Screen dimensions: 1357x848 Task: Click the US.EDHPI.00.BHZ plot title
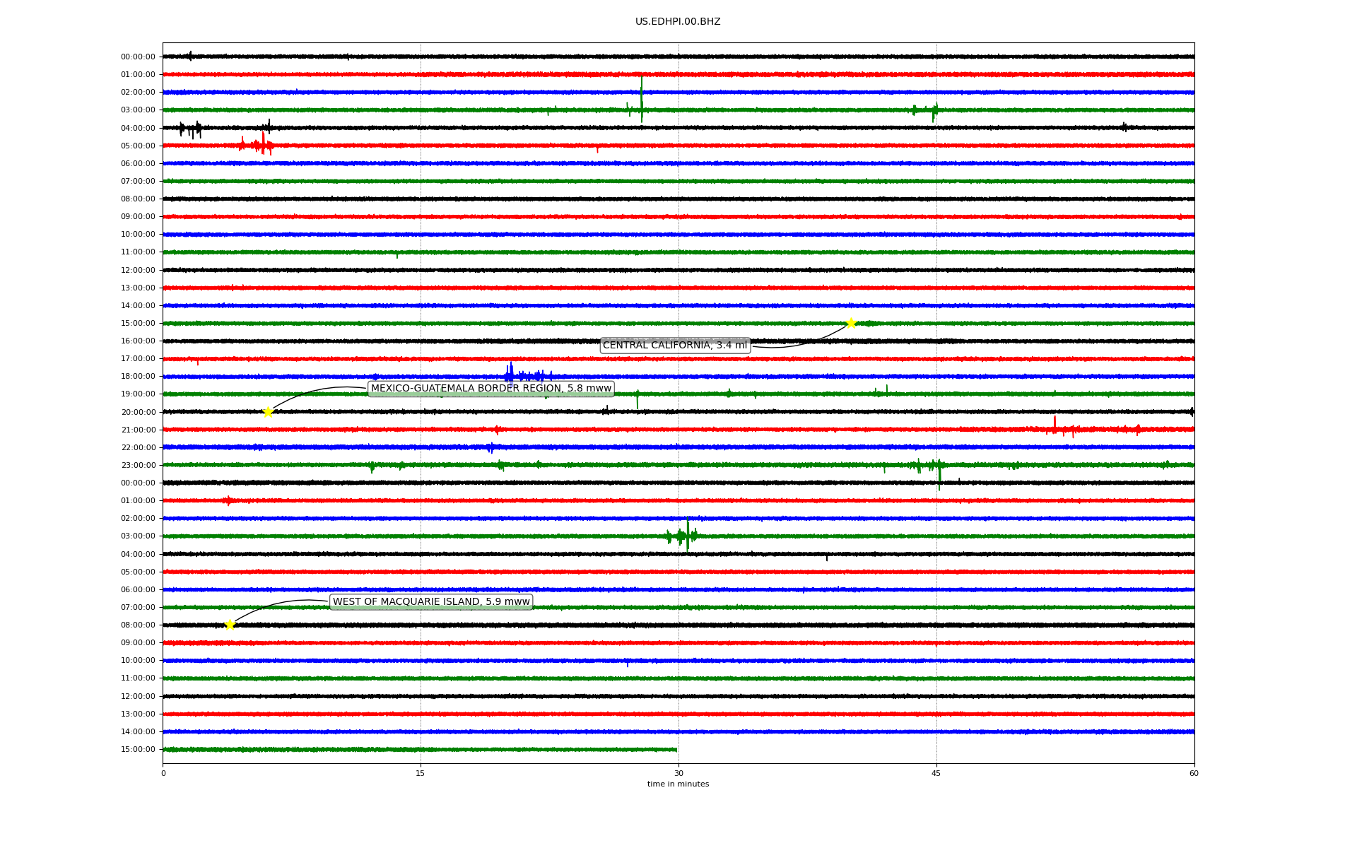[x=678, y=22]
